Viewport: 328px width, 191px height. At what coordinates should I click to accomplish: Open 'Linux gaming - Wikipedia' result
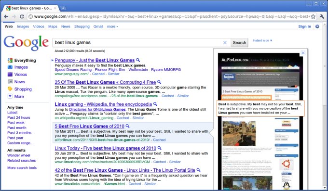[103, 104]
